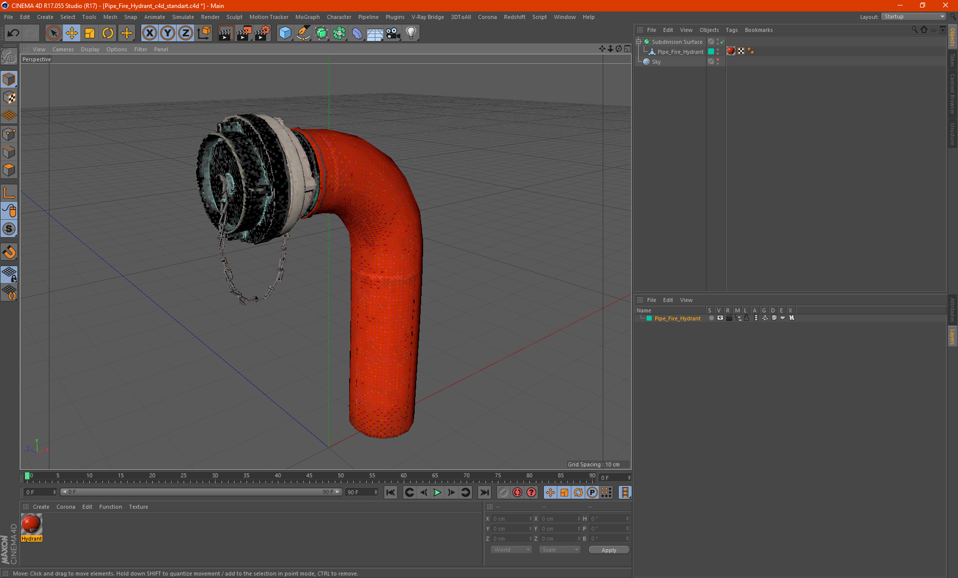Select Pipe_Fire_Hydrant layer row

(677, 318)
